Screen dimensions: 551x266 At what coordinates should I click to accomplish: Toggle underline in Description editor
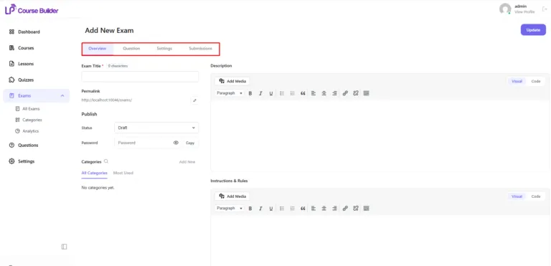271,93
